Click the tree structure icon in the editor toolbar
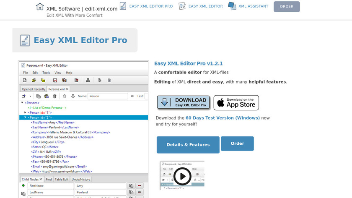The image size is (352, 198). (x=88, y=80)
